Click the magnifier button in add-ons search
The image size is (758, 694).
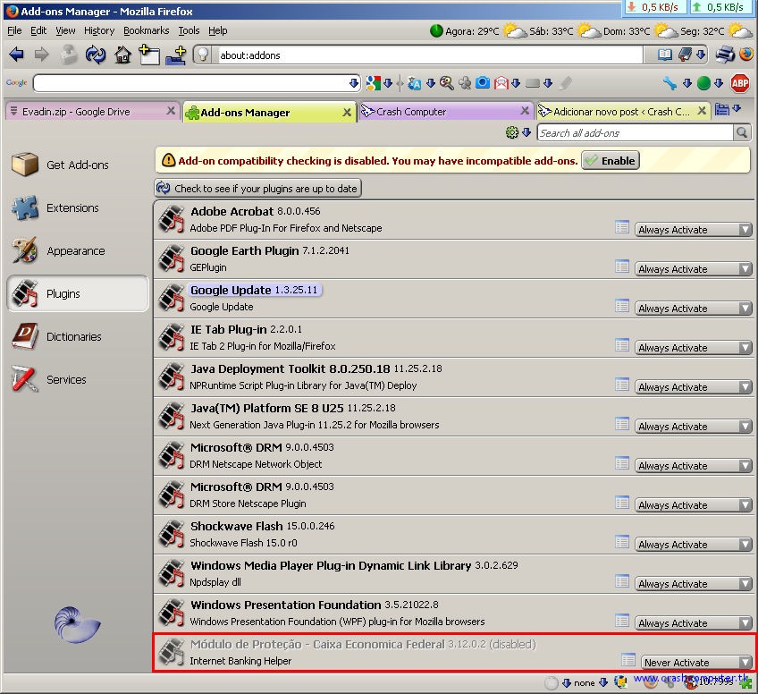(742, 132)
